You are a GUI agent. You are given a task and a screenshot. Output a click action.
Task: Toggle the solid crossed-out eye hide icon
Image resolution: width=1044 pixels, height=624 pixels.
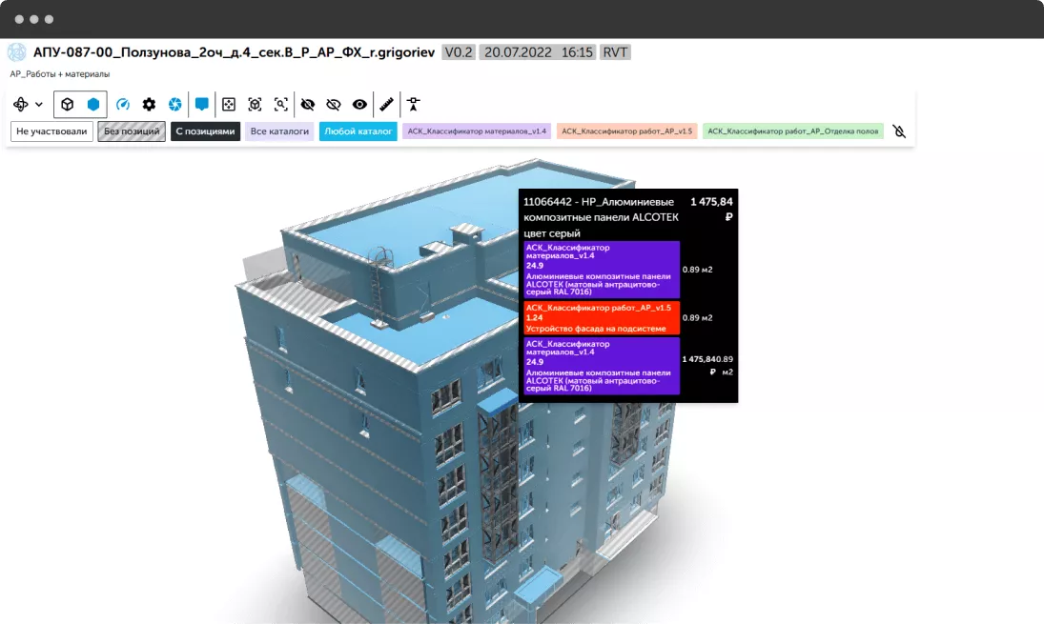308,105
